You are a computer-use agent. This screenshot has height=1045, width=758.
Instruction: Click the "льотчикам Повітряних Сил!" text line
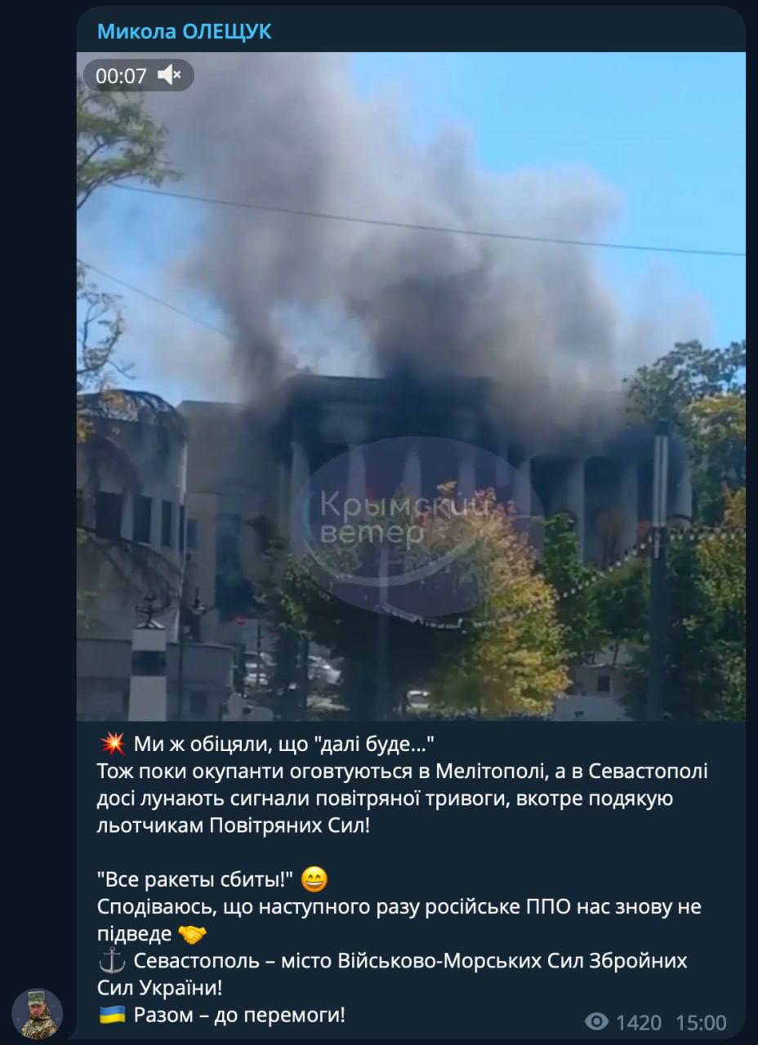tap(234, 825)
